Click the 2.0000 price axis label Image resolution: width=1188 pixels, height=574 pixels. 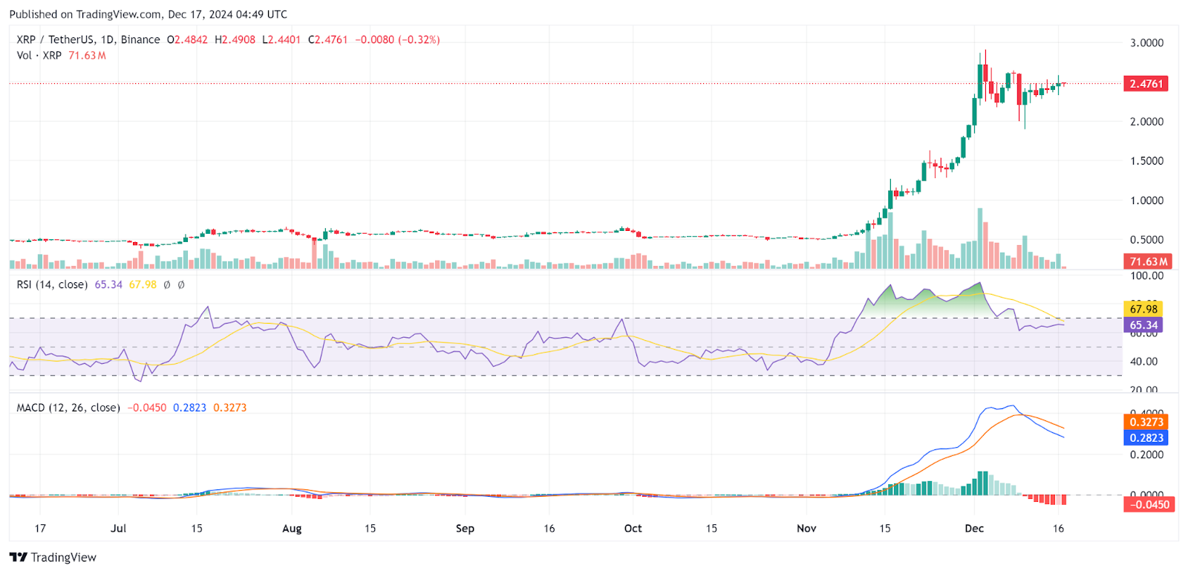coord(1146,122)
